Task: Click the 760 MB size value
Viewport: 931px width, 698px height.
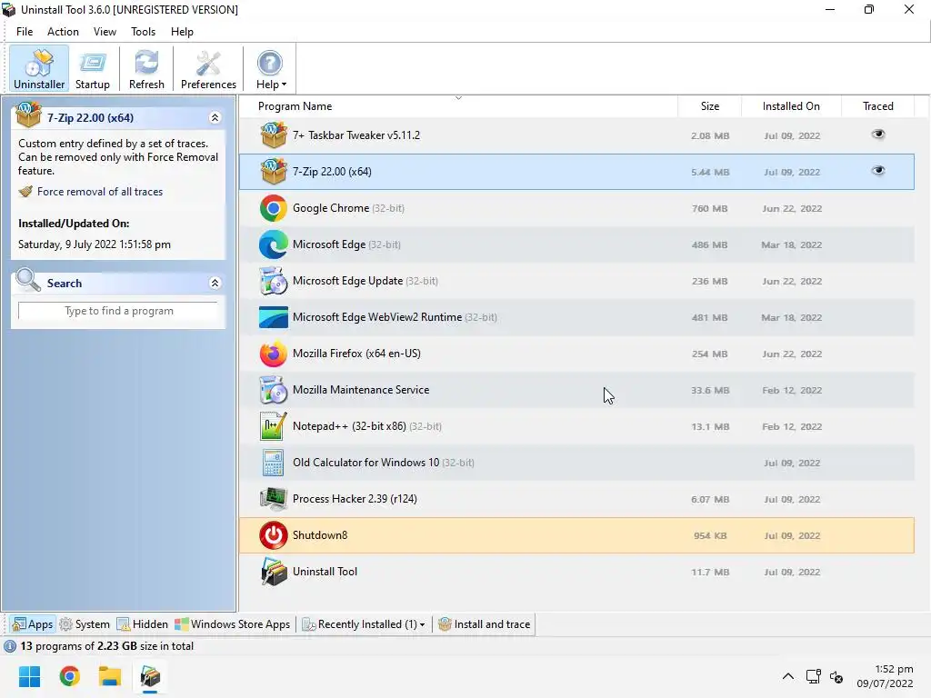Action: tap(709, 208)
